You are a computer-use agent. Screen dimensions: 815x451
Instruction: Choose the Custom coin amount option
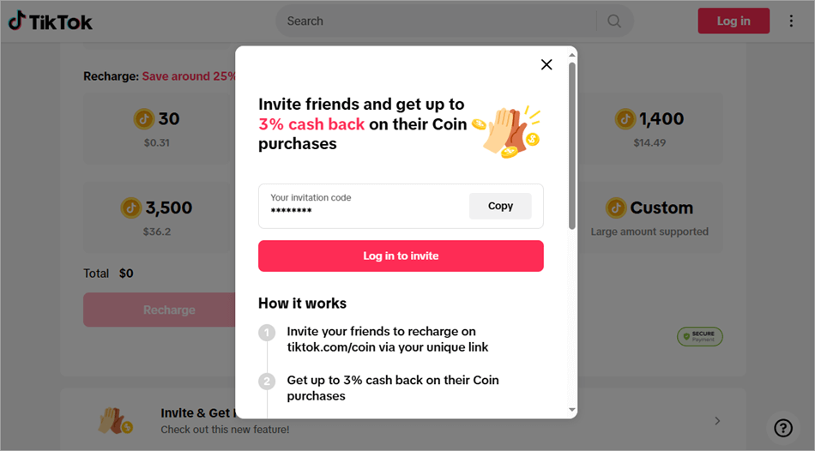click(x=649, y=217)
